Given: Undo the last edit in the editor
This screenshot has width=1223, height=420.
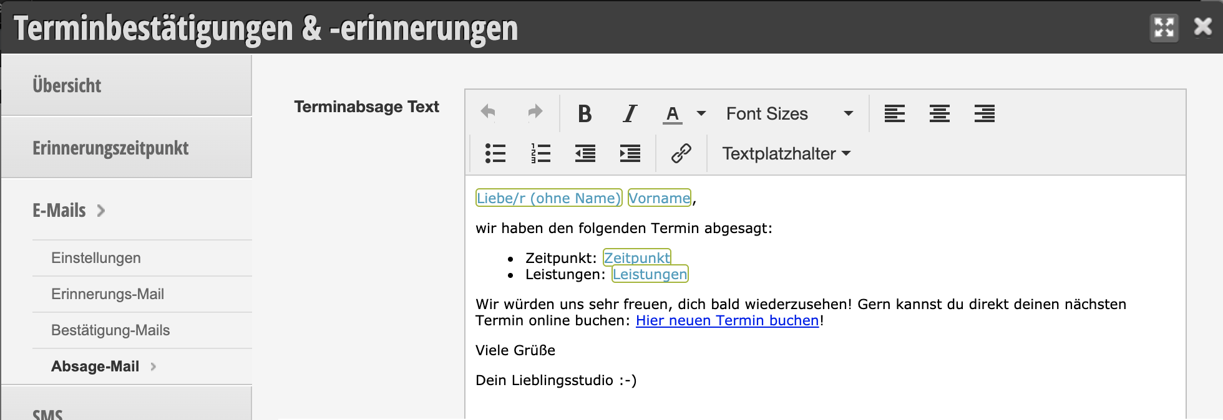Looking at the screenshot, I should coord(488,113).
